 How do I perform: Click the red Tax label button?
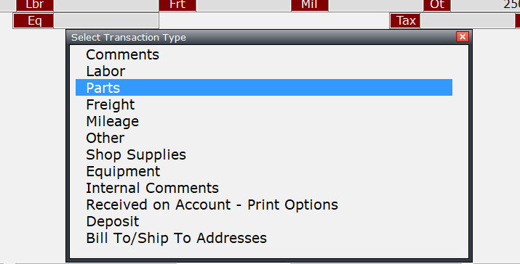405,20
